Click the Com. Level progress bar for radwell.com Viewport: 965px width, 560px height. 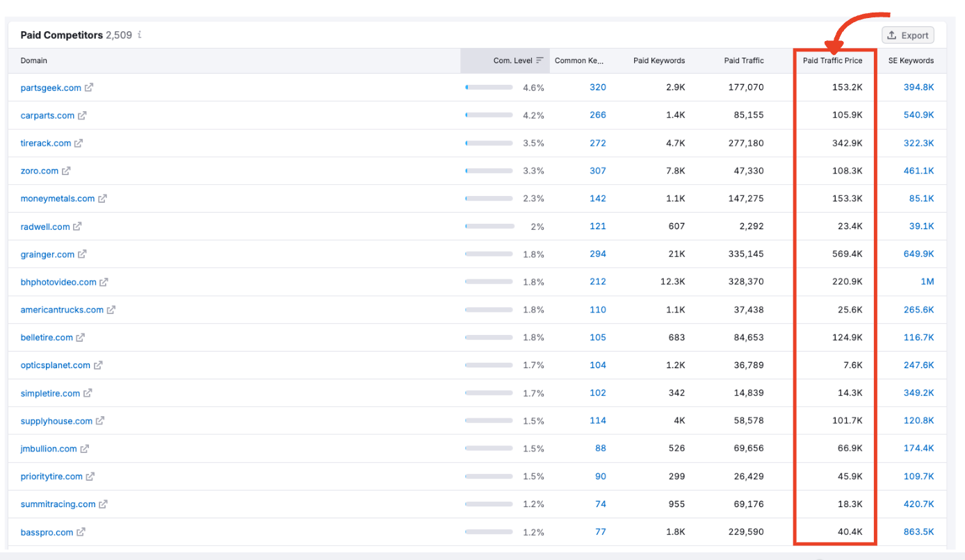[x=489, y=226]
